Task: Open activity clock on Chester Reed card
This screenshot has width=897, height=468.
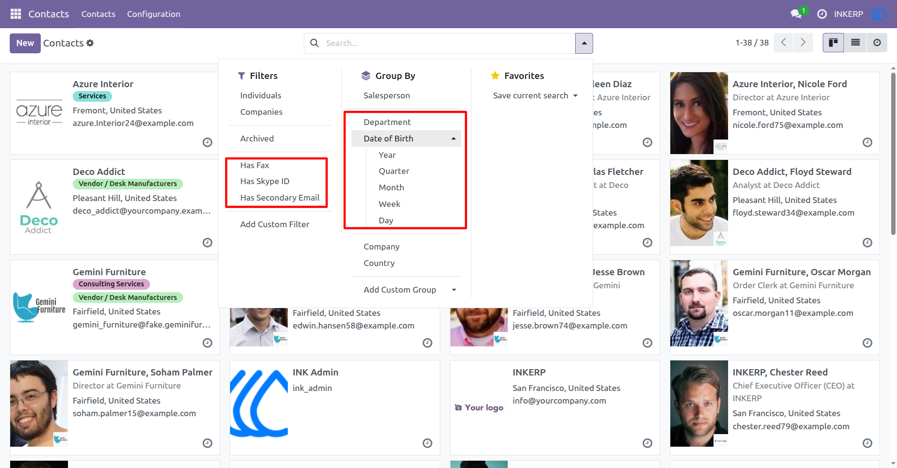Action: coord(867,443)
